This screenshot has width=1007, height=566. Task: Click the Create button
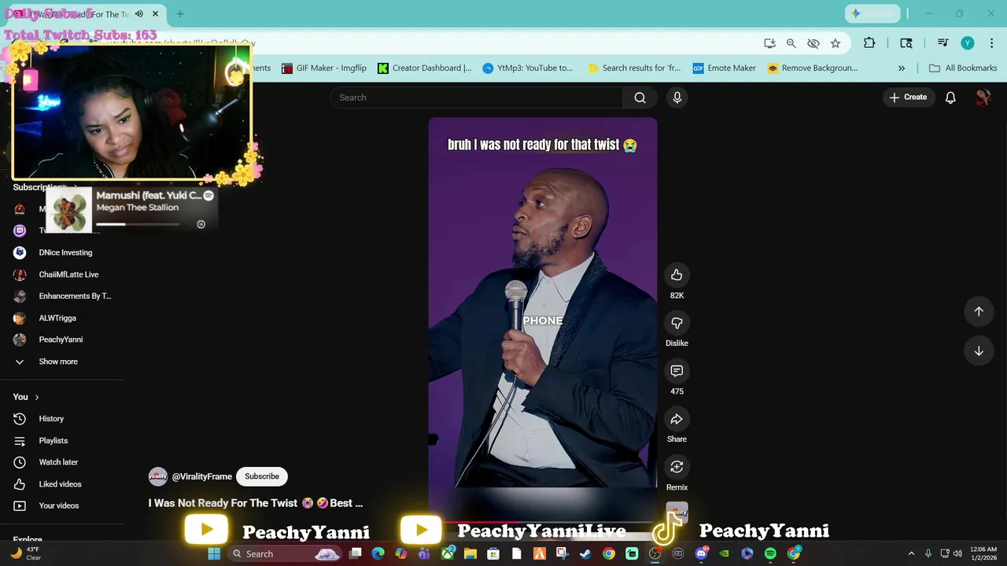(908, 97)
